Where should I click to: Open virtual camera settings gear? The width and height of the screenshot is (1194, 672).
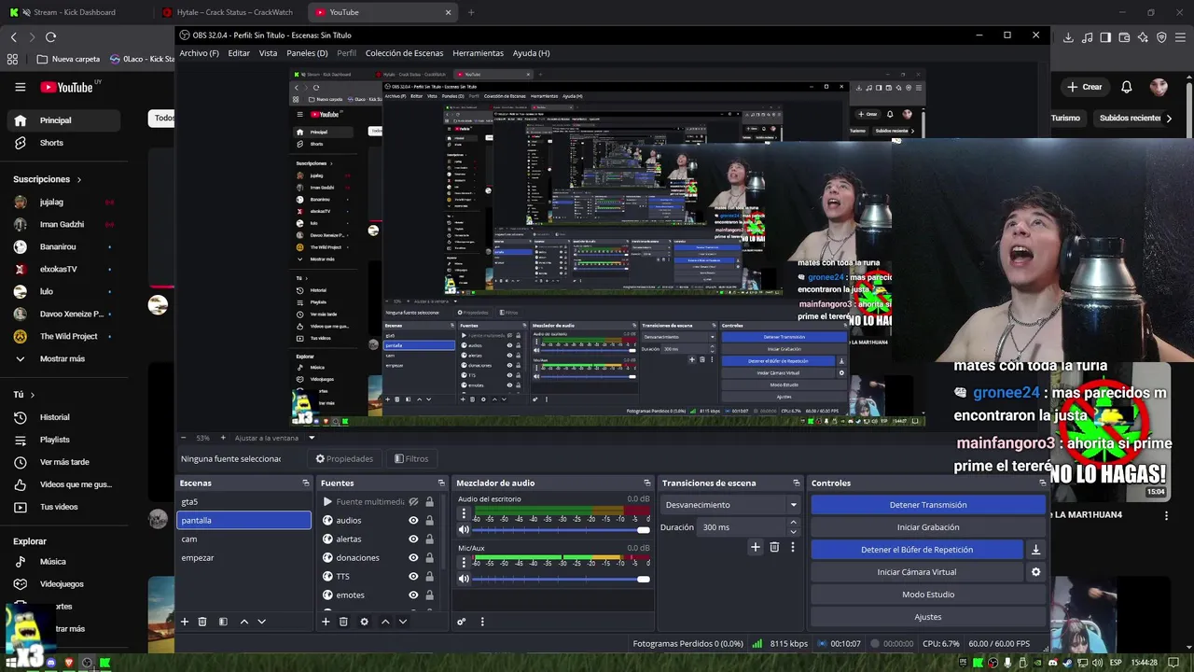pos(1035,572)
